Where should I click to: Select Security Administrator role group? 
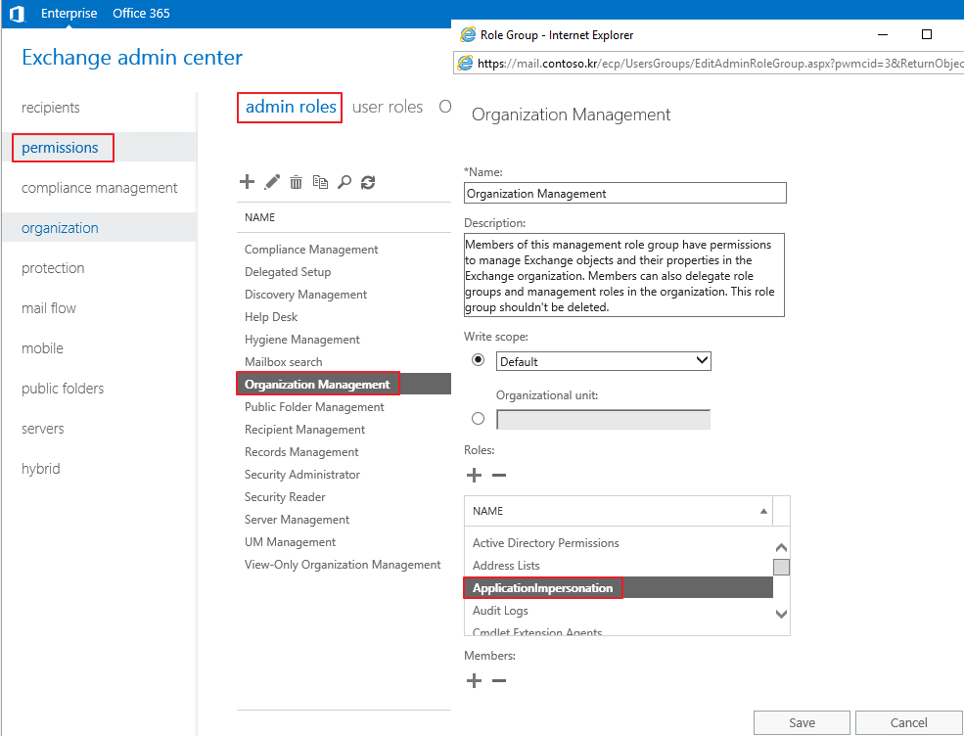pyautogui.click(x=302, y=475)
